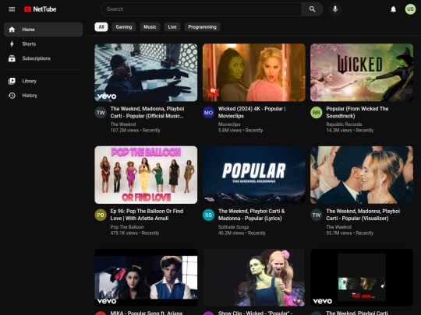
Task: Click '46.2M views • Recently' text
Action: pyautogui.click(x=242, y=233)
